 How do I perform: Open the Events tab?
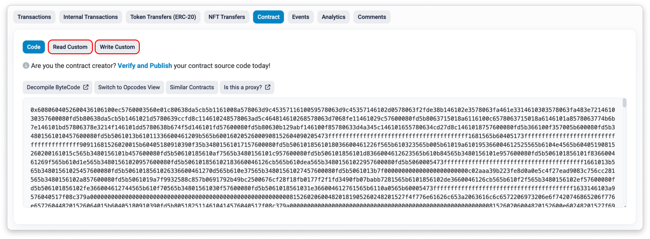coord(301,17)
